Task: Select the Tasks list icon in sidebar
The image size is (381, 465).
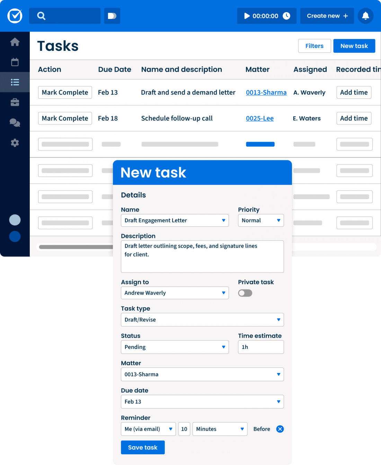Action: point(15,82)
